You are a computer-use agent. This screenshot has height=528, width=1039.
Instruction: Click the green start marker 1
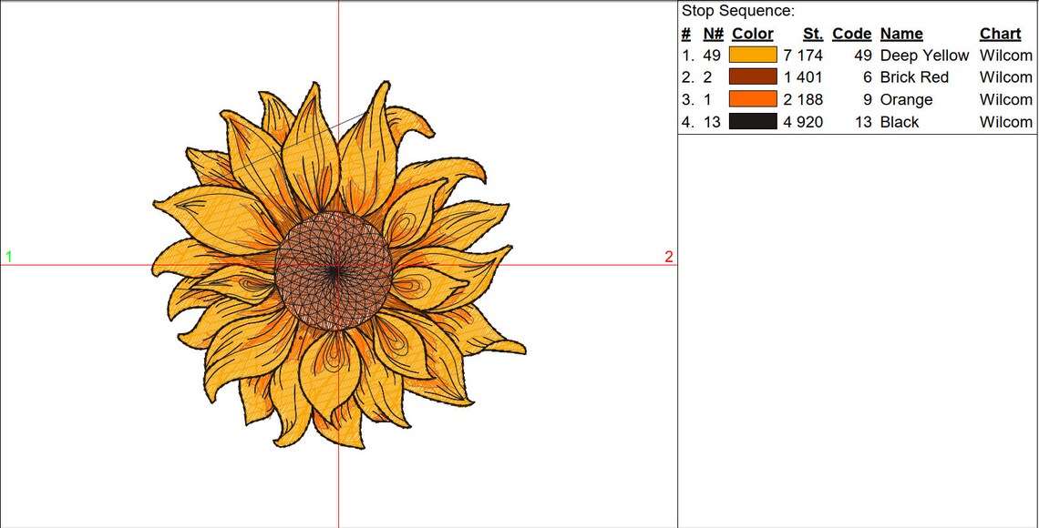tap(8, 256)
